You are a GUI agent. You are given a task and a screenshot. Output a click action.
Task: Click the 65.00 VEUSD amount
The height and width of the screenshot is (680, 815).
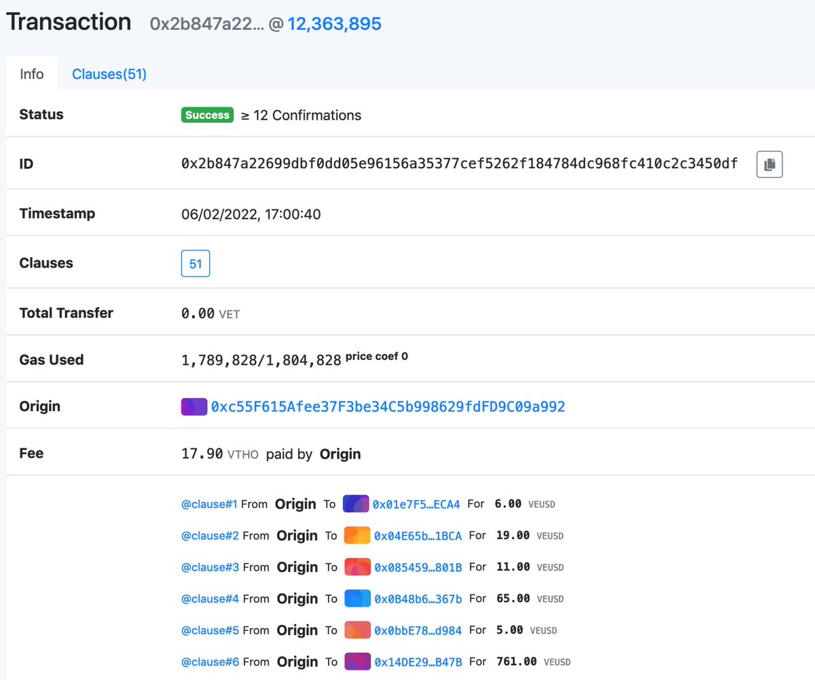point(530,598)
